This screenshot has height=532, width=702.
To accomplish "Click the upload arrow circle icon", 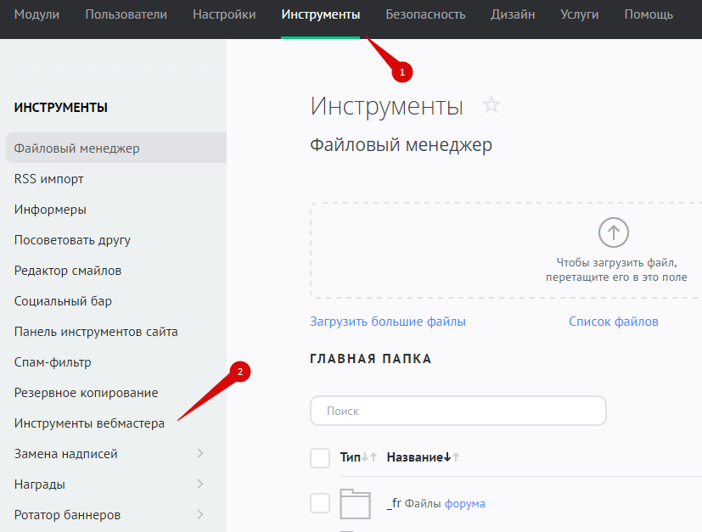I will coord(613,232).
